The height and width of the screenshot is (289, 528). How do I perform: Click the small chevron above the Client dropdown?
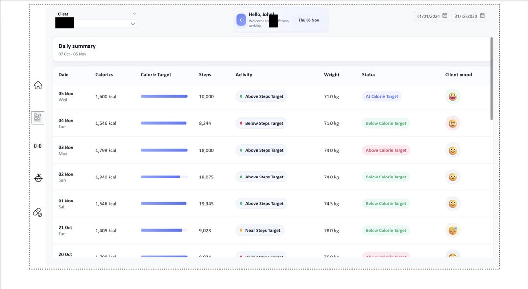pos(134,14)
